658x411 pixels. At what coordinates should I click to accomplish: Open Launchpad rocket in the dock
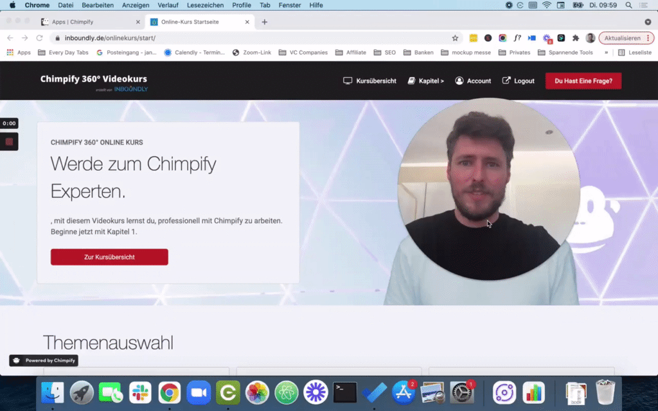pyautogui.click(x=82, y=392)
